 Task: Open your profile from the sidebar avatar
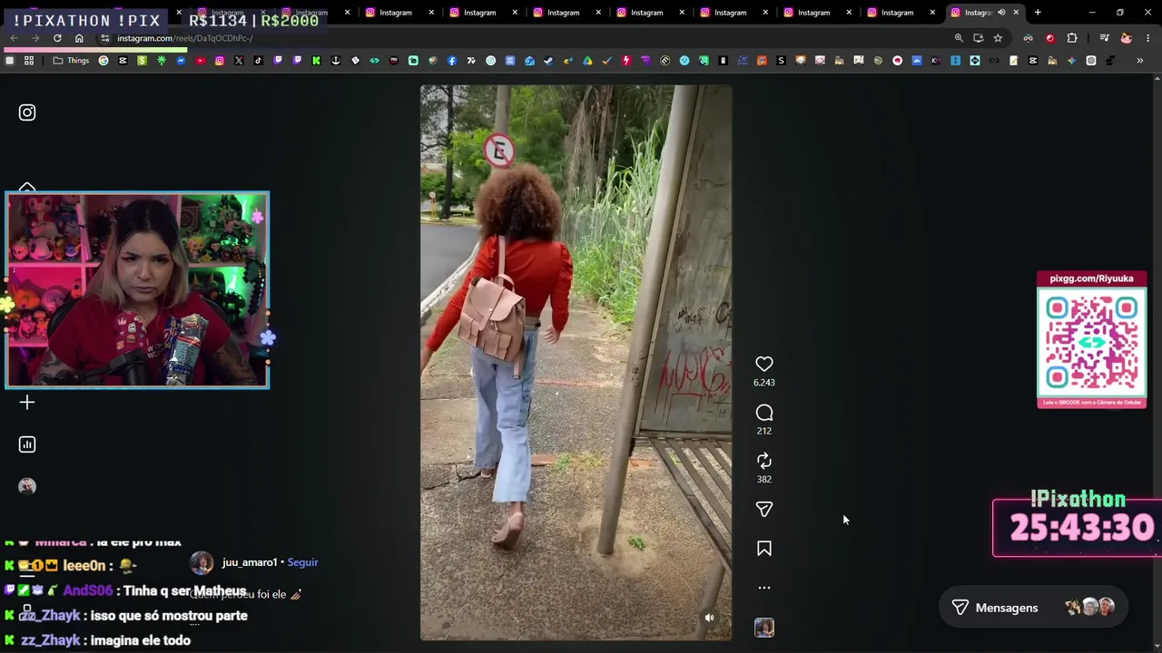(x=27, y=486)
